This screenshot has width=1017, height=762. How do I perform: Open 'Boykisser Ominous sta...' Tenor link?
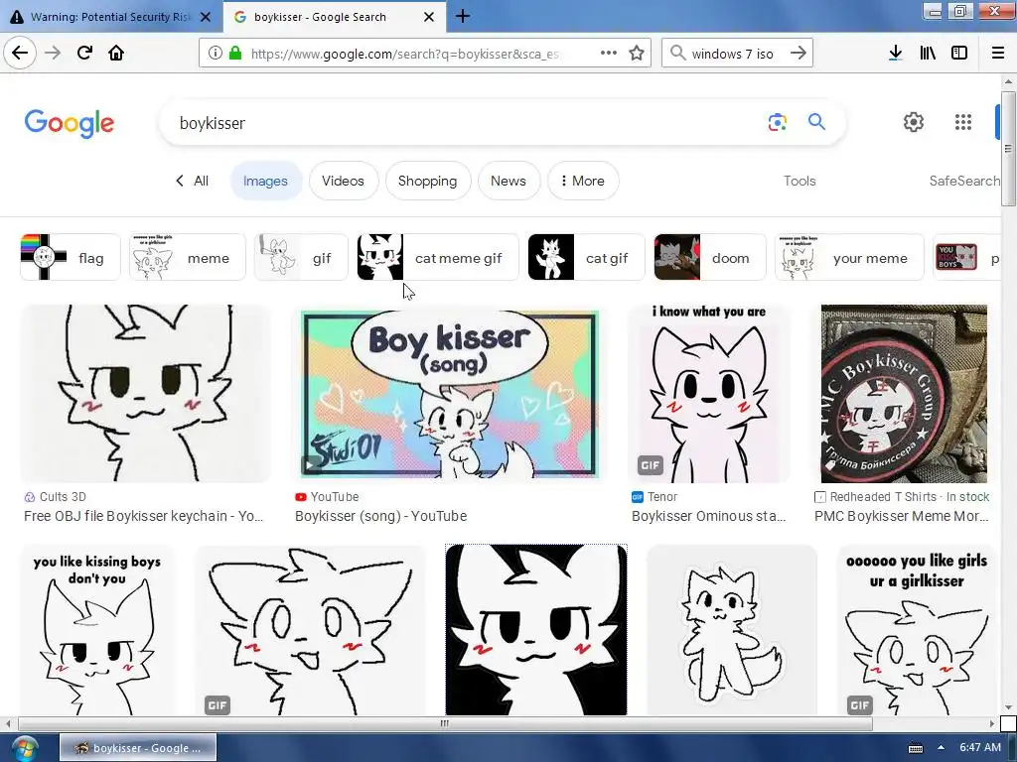[x=708, y=516]
